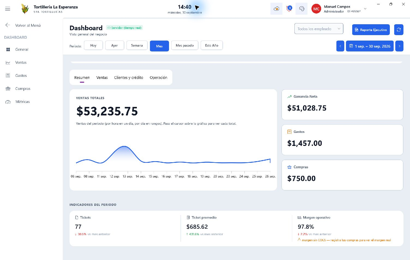Click the 431.6% vs mes anterior indicator

(205, 234)
